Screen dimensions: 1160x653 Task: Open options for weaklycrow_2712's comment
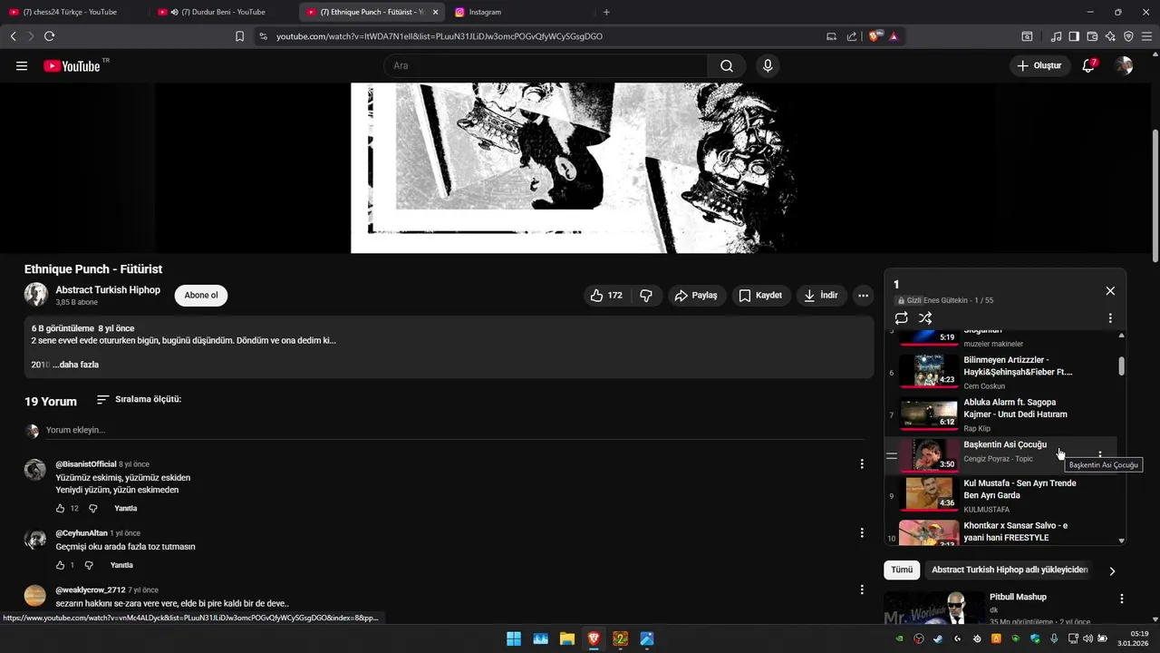pyautogui.click(x=862, y=590)
